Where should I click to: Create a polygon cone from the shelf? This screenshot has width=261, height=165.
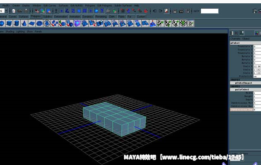pos(24,23)
